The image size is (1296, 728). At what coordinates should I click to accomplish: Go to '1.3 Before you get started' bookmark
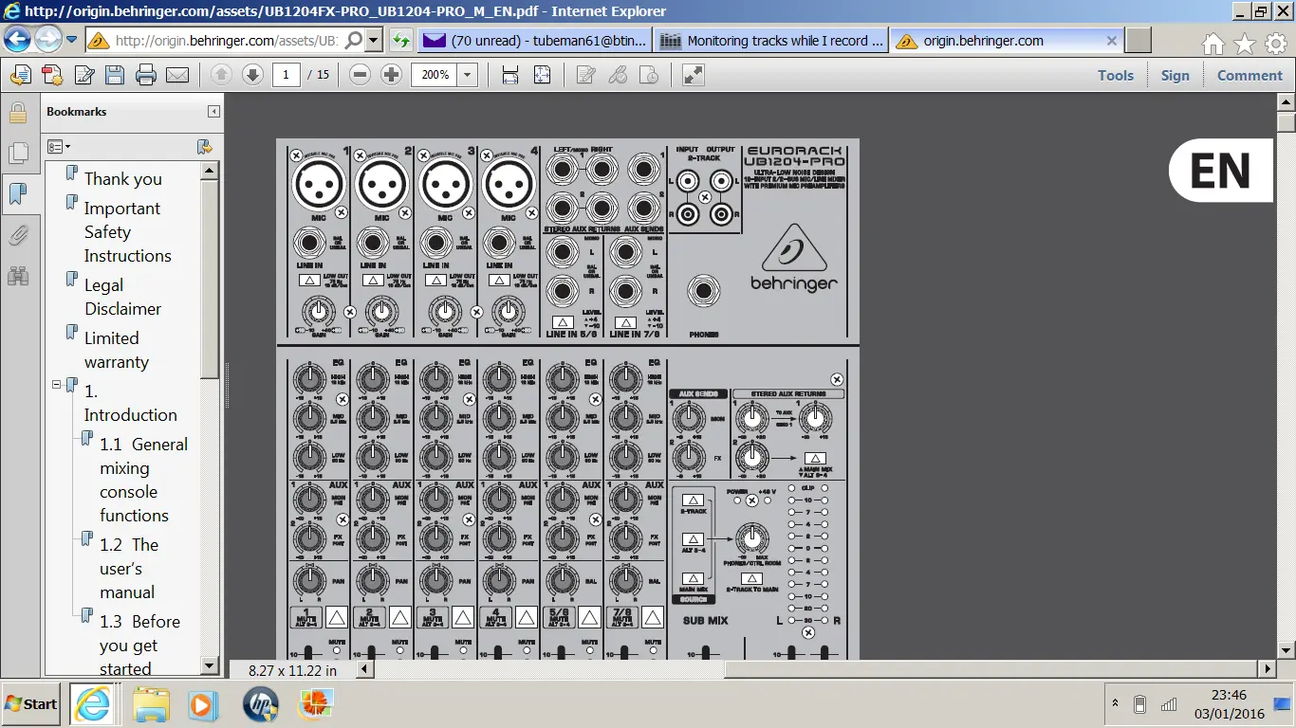(139, 646)
